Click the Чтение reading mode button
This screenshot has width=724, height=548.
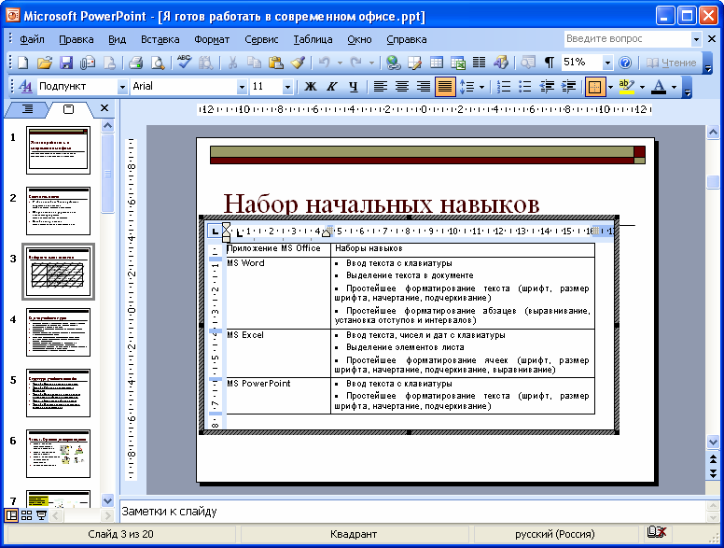pos(672,63)
